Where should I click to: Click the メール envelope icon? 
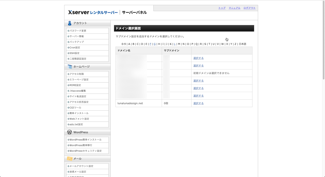pyautogui.click(x=70, y=158)
